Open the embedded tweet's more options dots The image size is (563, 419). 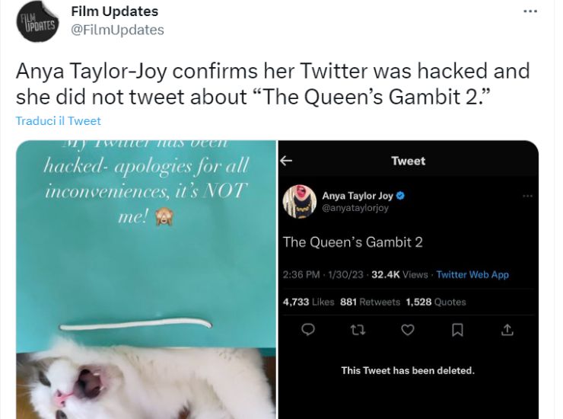pyautogui.click(x=527, y=196)
